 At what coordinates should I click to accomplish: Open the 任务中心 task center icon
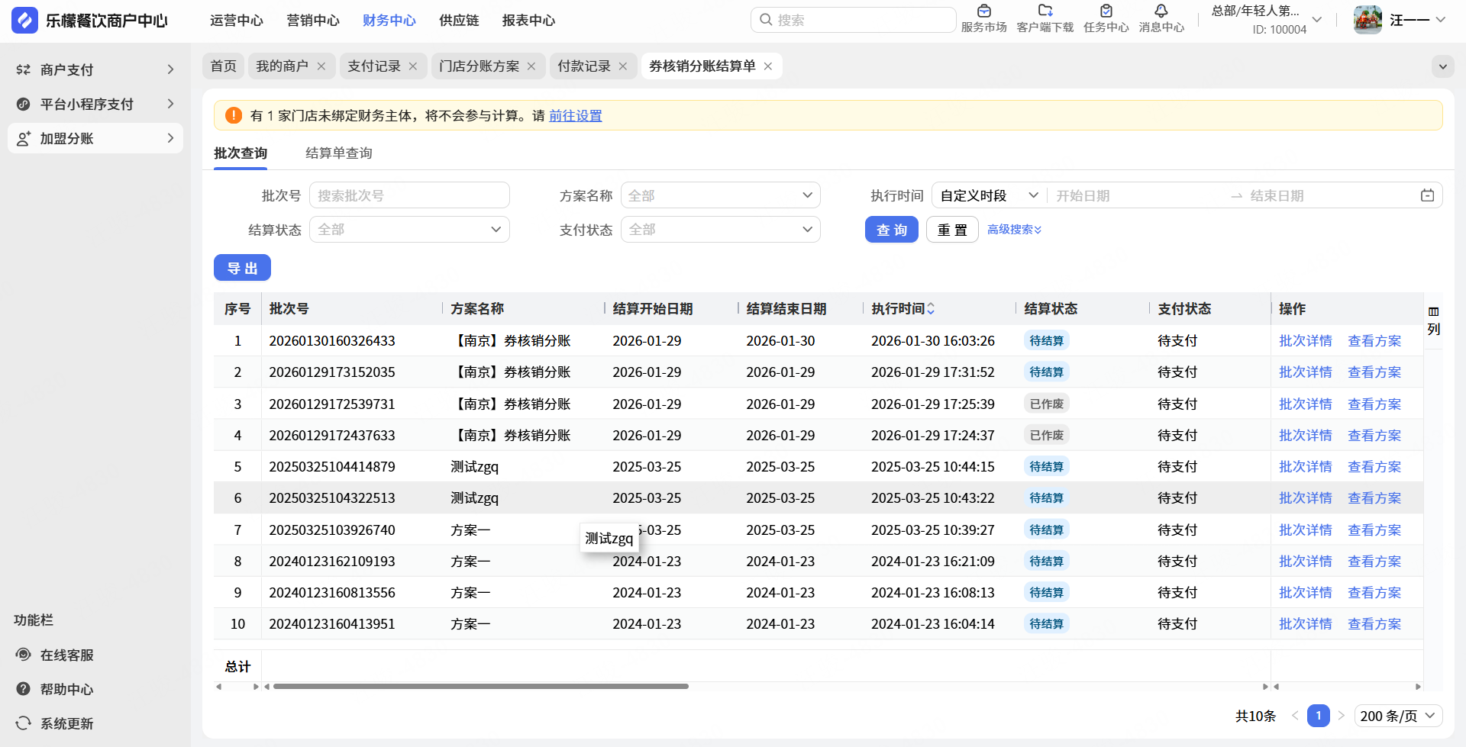point(1106,11)
